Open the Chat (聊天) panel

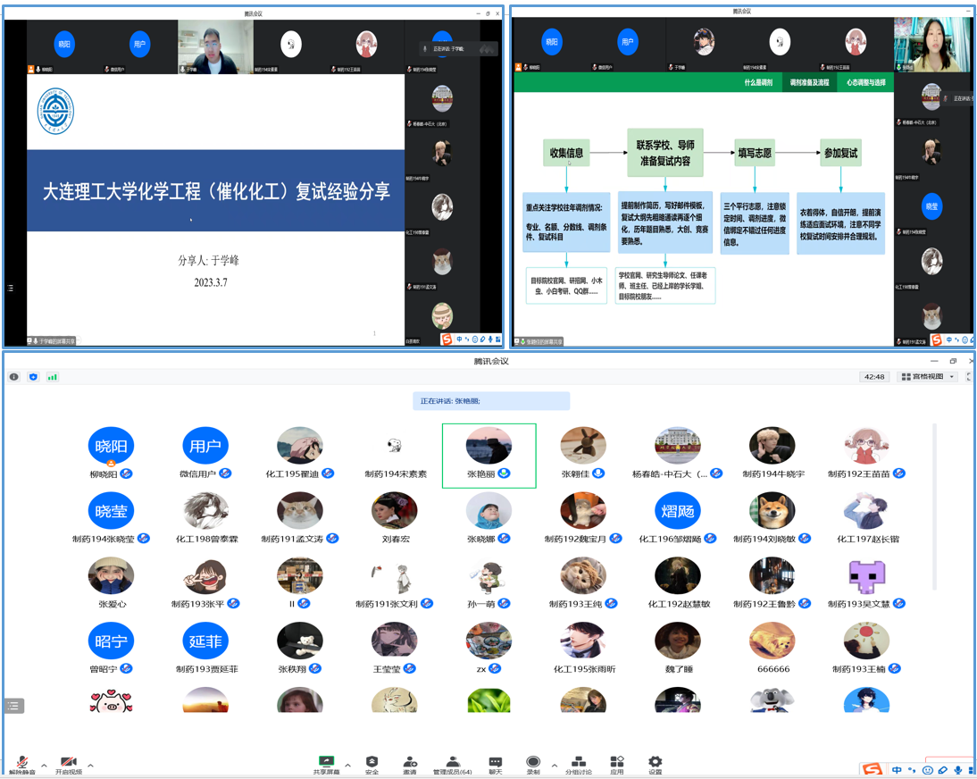(495, 764)
